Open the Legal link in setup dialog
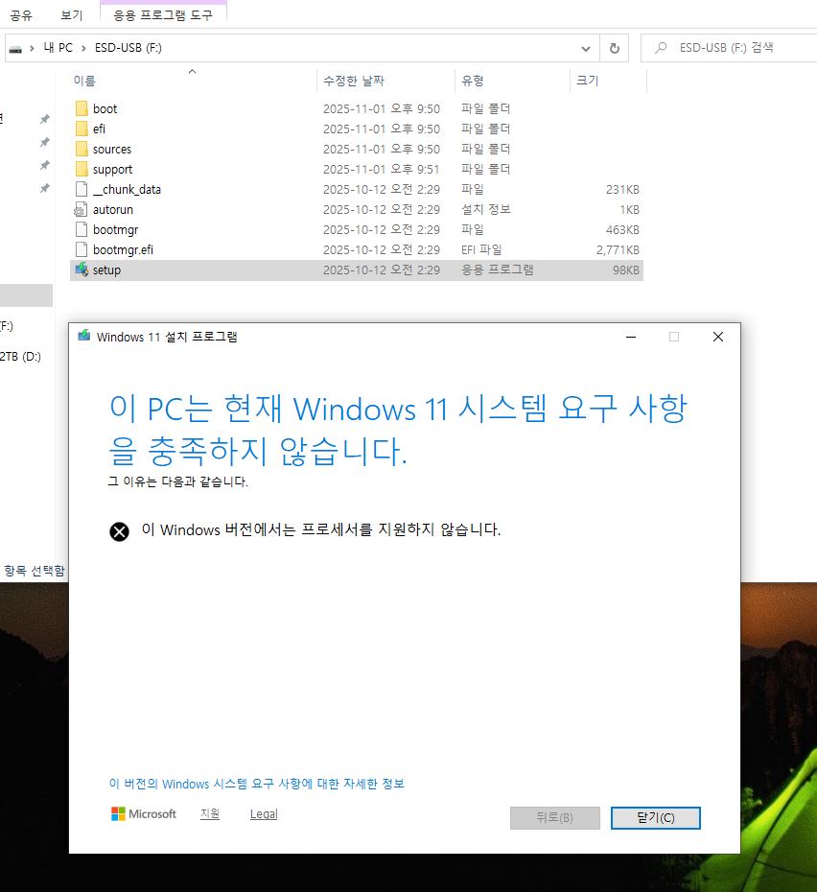This screenshot has height=892, width=817. pyautogui.click(x=264, y=813)
